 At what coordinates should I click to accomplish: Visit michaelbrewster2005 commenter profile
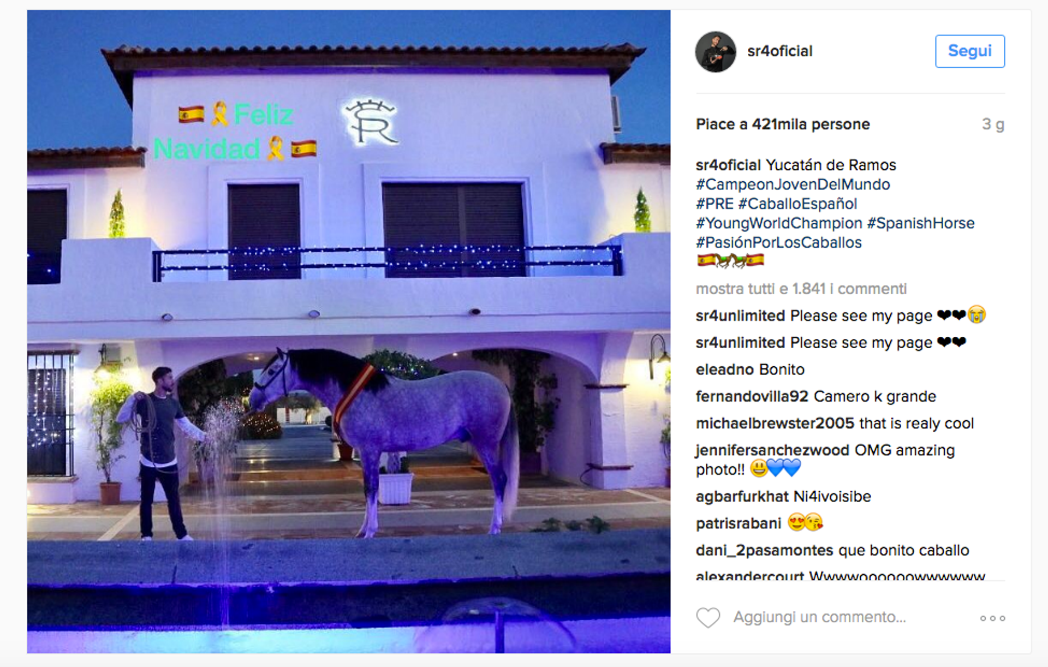click(775, 423)
